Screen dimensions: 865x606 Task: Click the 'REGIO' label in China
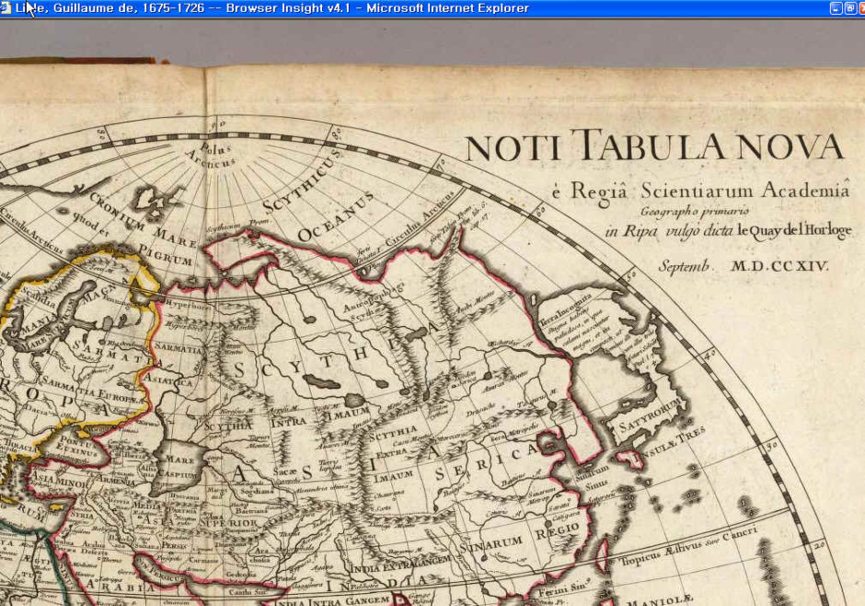(557, 530)
